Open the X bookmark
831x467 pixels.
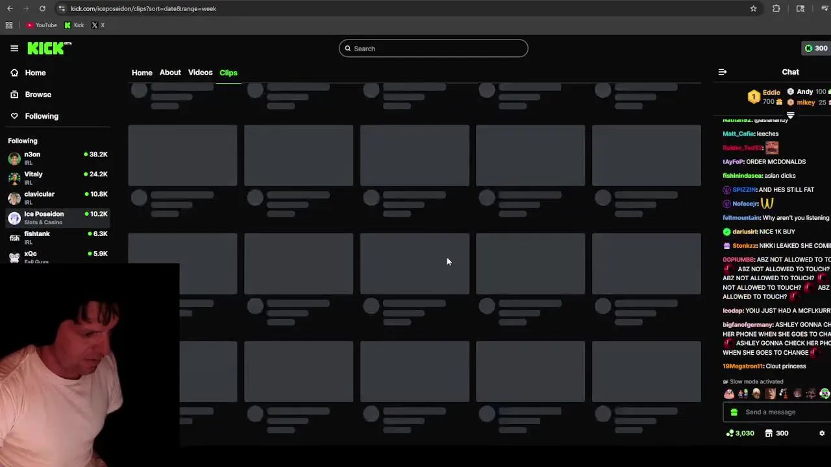tap(98, 25)
